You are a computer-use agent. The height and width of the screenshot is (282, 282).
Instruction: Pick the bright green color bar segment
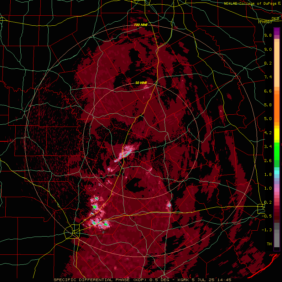[277, 151]
